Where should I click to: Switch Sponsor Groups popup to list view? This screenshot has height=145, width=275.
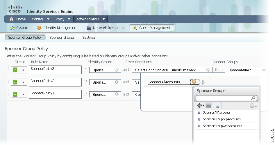(x=208, y=105)
